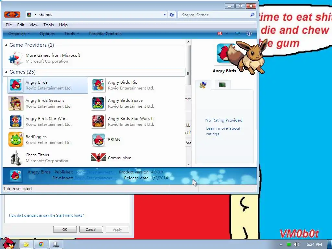Click the 'Games' address bar text
The image size is (332, 249).
coord(45,15)
